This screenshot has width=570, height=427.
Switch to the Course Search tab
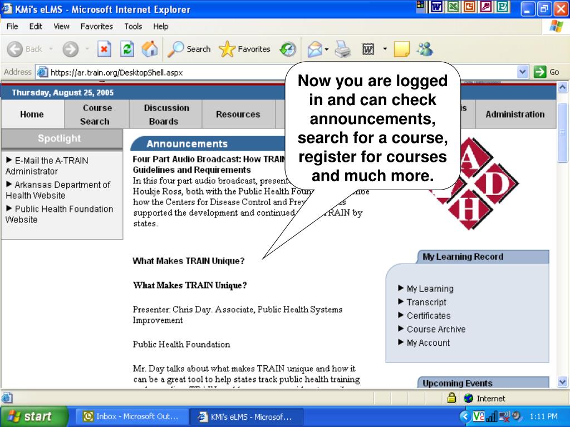[97, 115]
